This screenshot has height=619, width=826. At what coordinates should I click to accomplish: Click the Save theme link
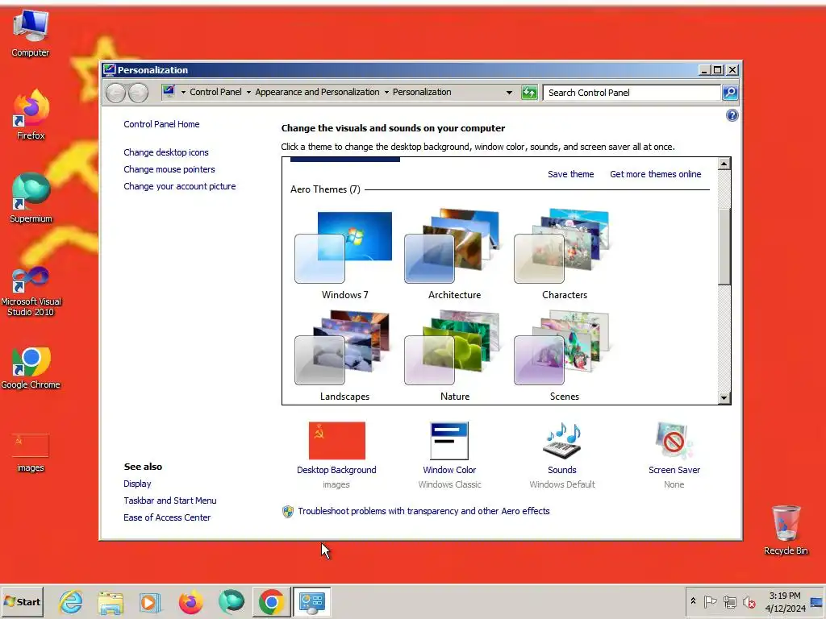tap(570, 174)
